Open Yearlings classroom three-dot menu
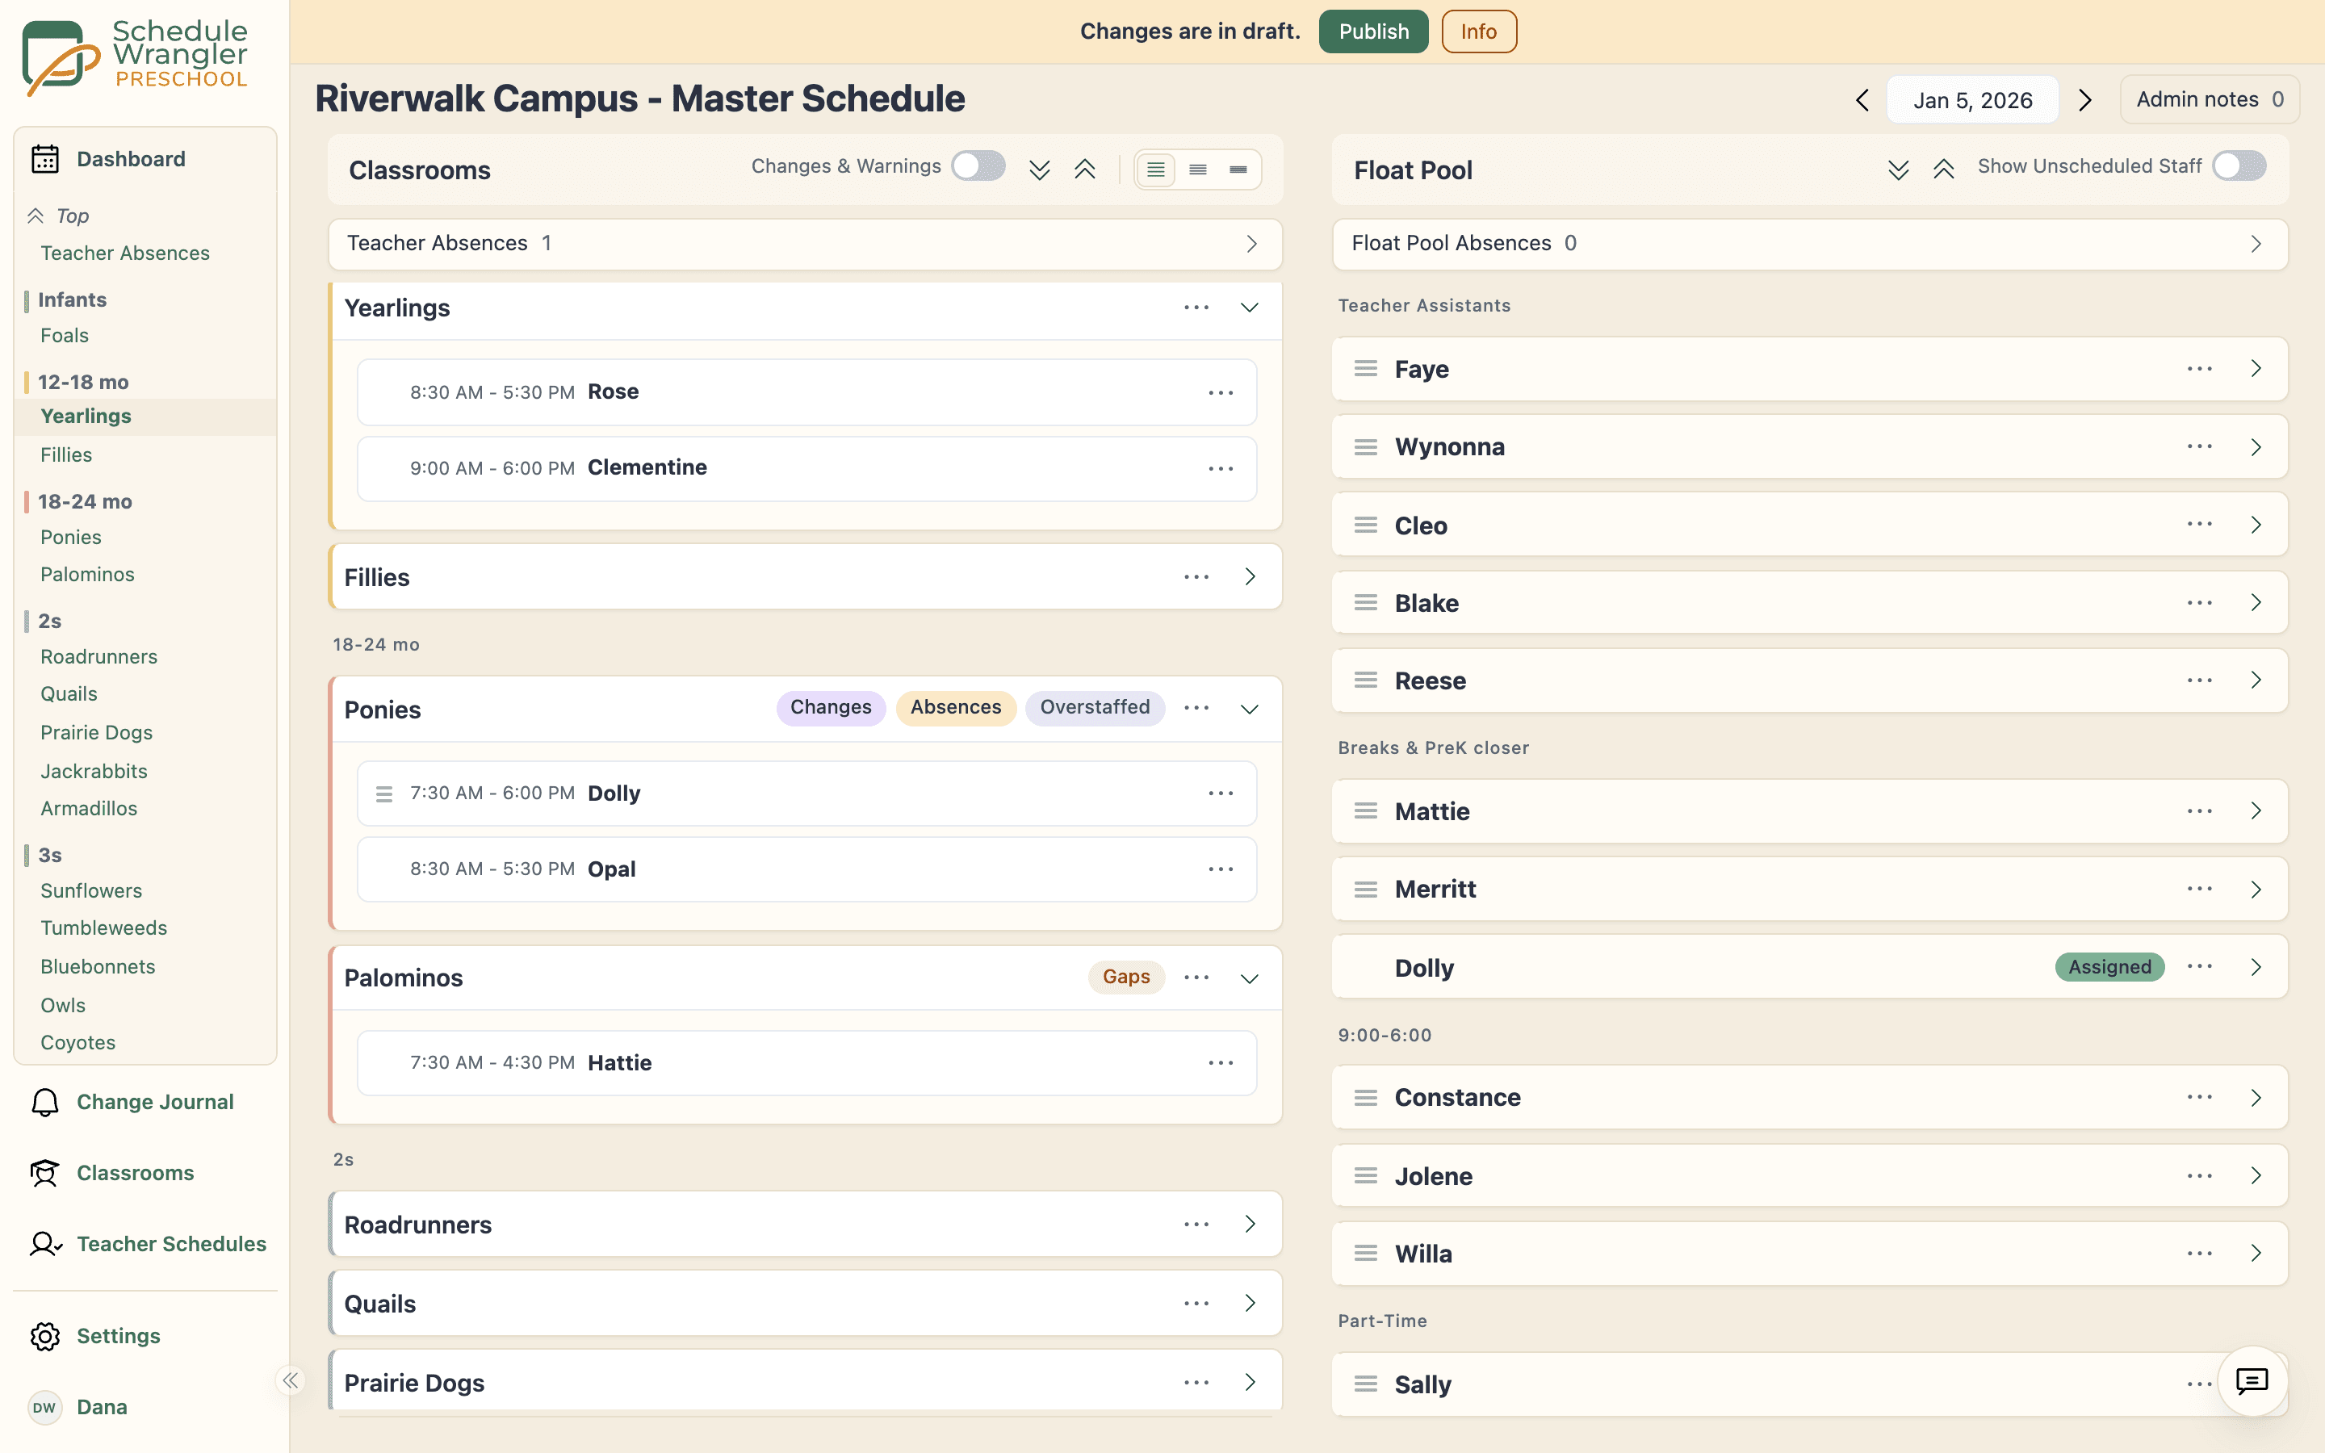This screenshot has width=2325, height=1453. tap(1196, 308)
